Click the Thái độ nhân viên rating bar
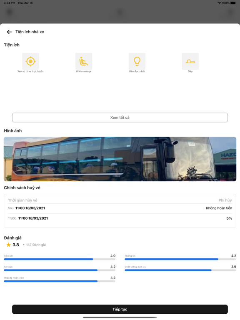 point(60,281)
